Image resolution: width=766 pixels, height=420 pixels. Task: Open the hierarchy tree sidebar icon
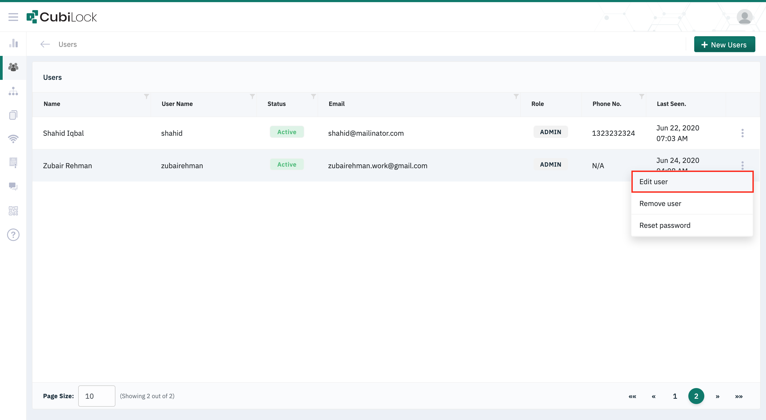click(x=13, y=91)
